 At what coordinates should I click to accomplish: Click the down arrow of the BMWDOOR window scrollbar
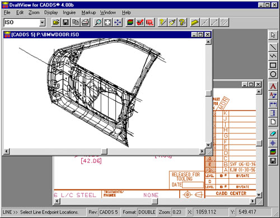tap(208, 145)
